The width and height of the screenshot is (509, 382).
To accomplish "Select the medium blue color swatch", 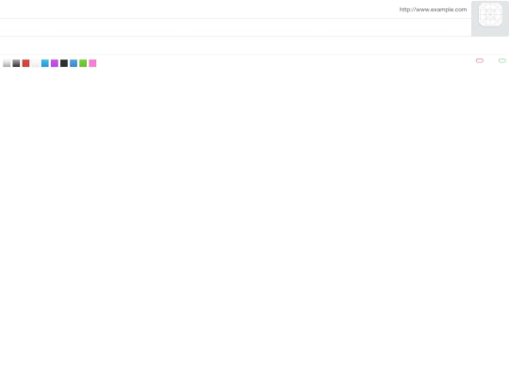I will pos(74,63).
